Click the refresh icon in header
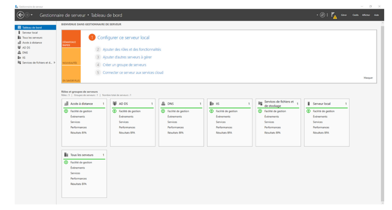Screen dimensions: 392x210 tap(322, 15)
